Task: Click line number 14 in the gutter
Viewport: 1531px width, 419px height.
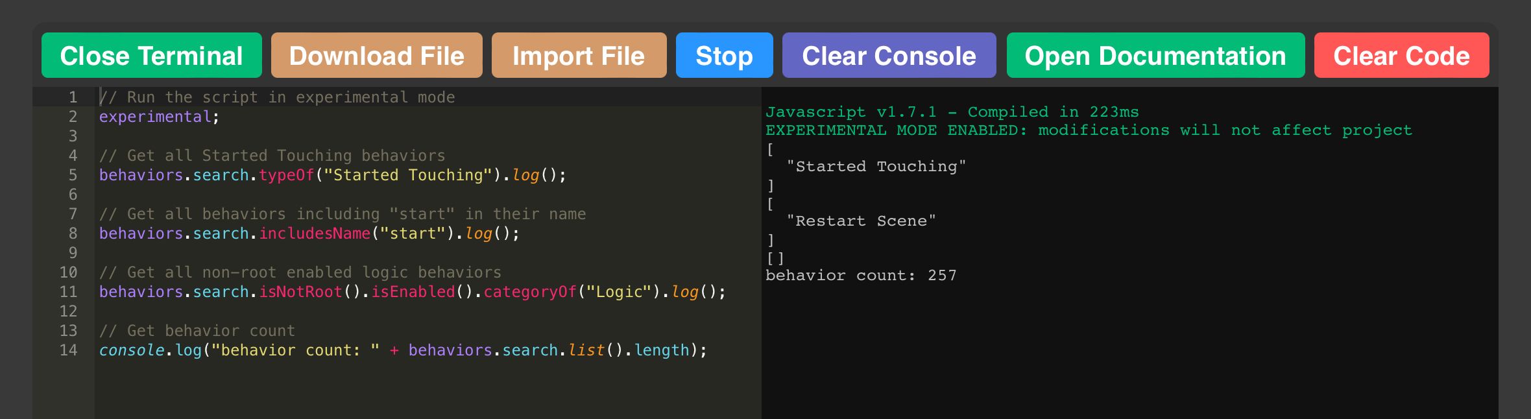Action: [x=69, y=350]
